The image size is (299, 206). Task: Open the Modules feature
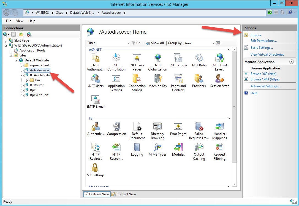178,150
